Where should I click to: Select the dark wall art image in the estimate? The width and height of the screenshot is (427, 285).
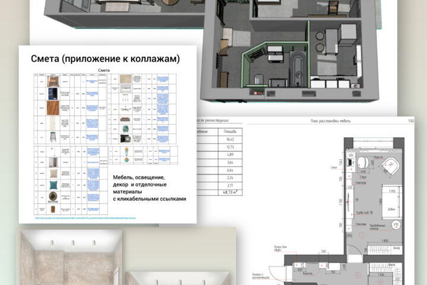click(x=126, y=139)
